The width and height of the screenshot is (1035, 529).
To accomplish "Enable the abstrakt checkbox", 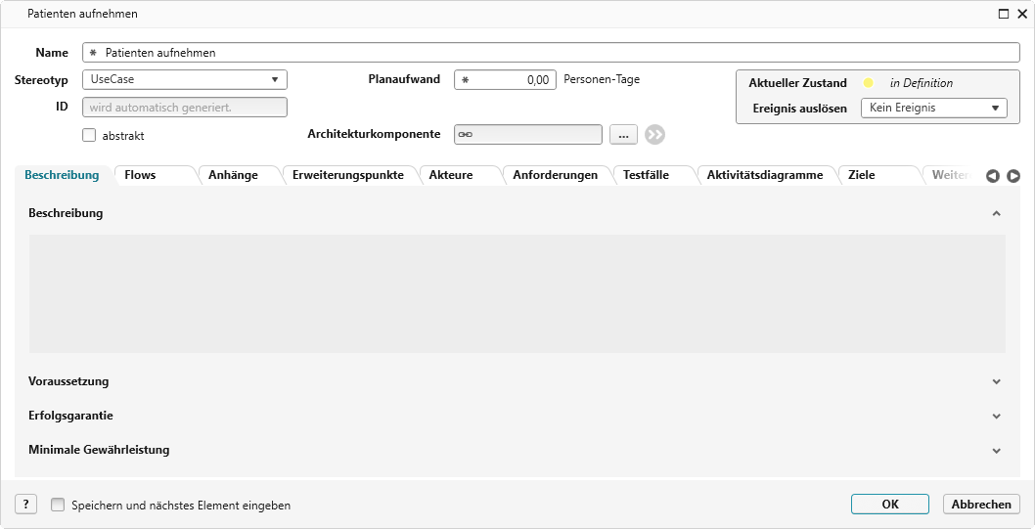I will point(90,136).
